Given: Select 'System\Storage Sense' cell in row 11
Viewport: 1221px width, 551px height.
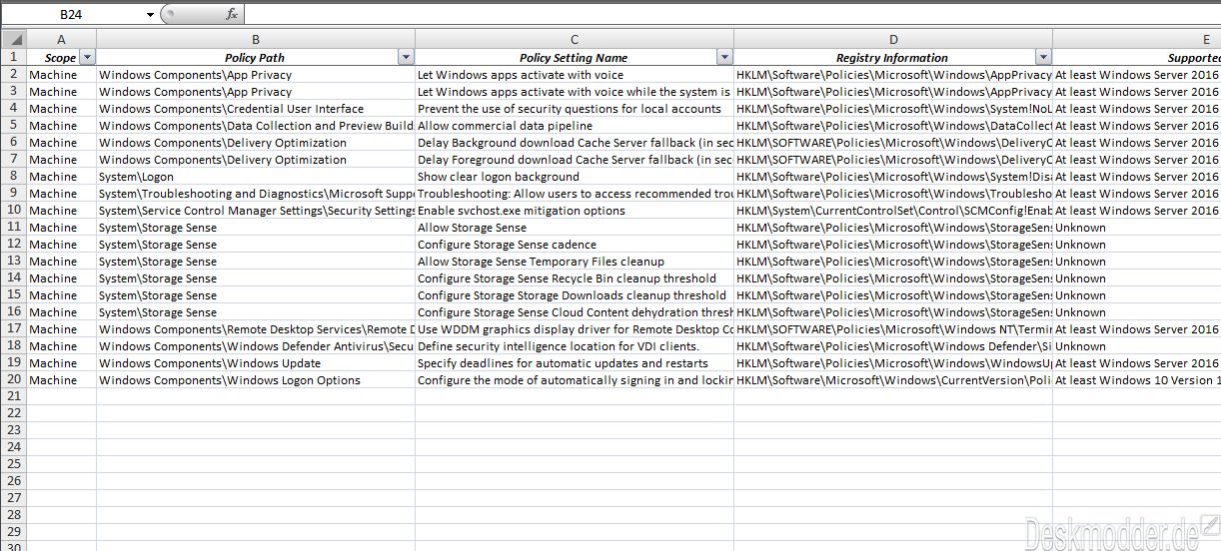Looking at the screenshot, I should point(256,228).
